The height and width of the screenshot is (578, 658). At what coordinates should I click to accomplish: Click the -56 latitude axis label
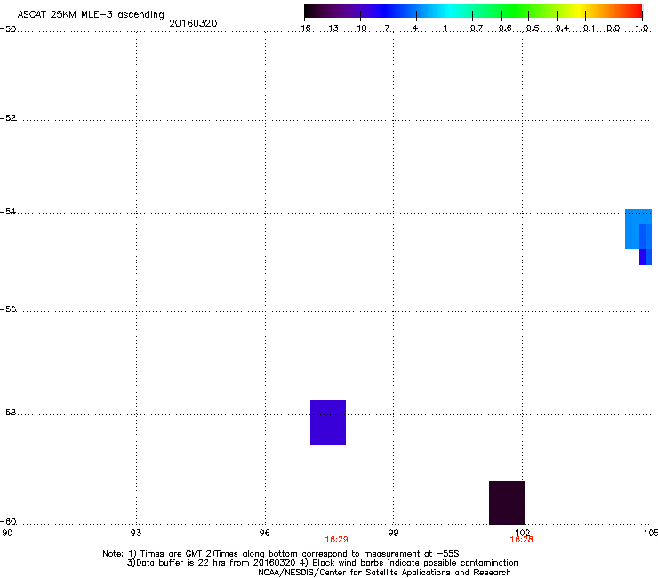(x=8, y=309)
